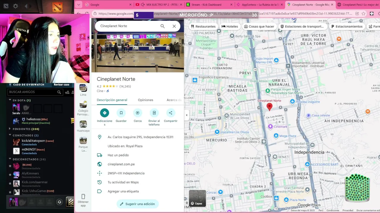
Task: Click the site info lock icon in address bar
Action: (95, 14)
